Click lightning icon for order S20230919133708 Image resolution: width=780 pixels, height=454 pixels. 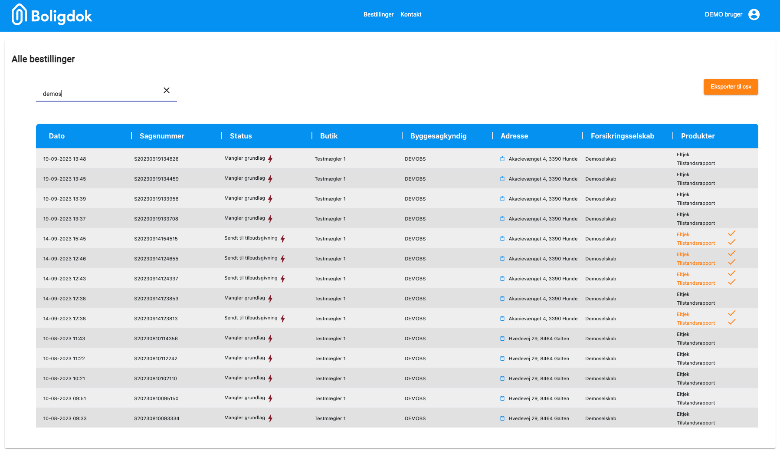[x=270, y=219]
